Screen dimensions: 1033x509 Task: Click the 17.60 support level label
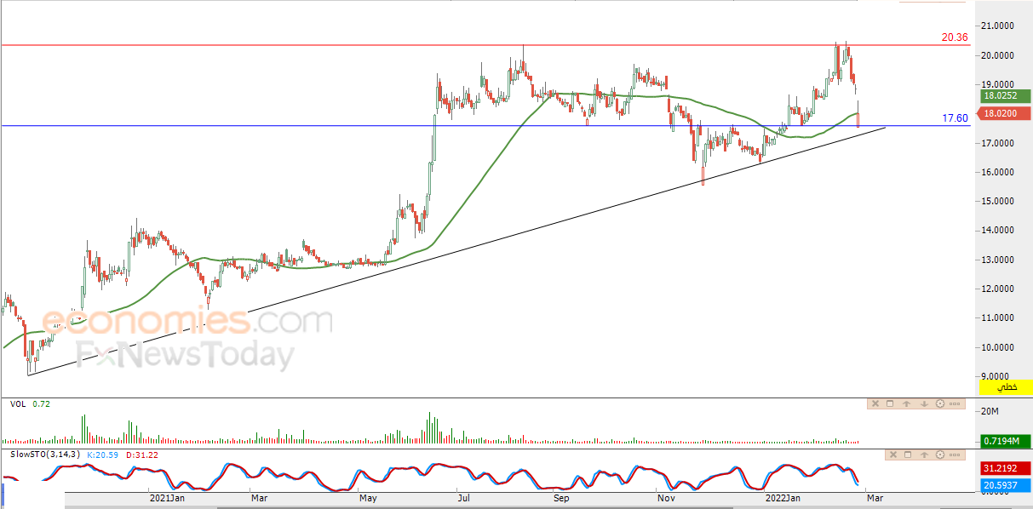coord(954,118)
